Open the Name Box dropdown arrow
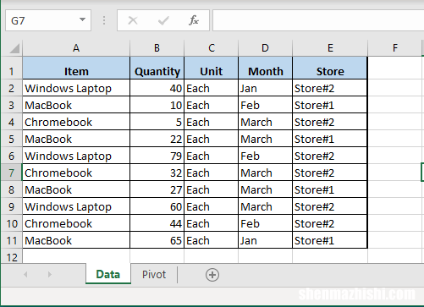This screenshot has width=424, height=307. [x=82, y=19]
